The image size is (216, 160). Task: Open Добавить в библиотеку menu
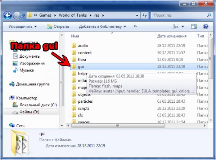102,26
